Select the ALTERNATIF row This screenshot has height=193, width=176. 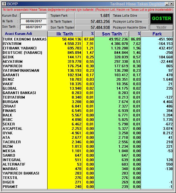88,164
